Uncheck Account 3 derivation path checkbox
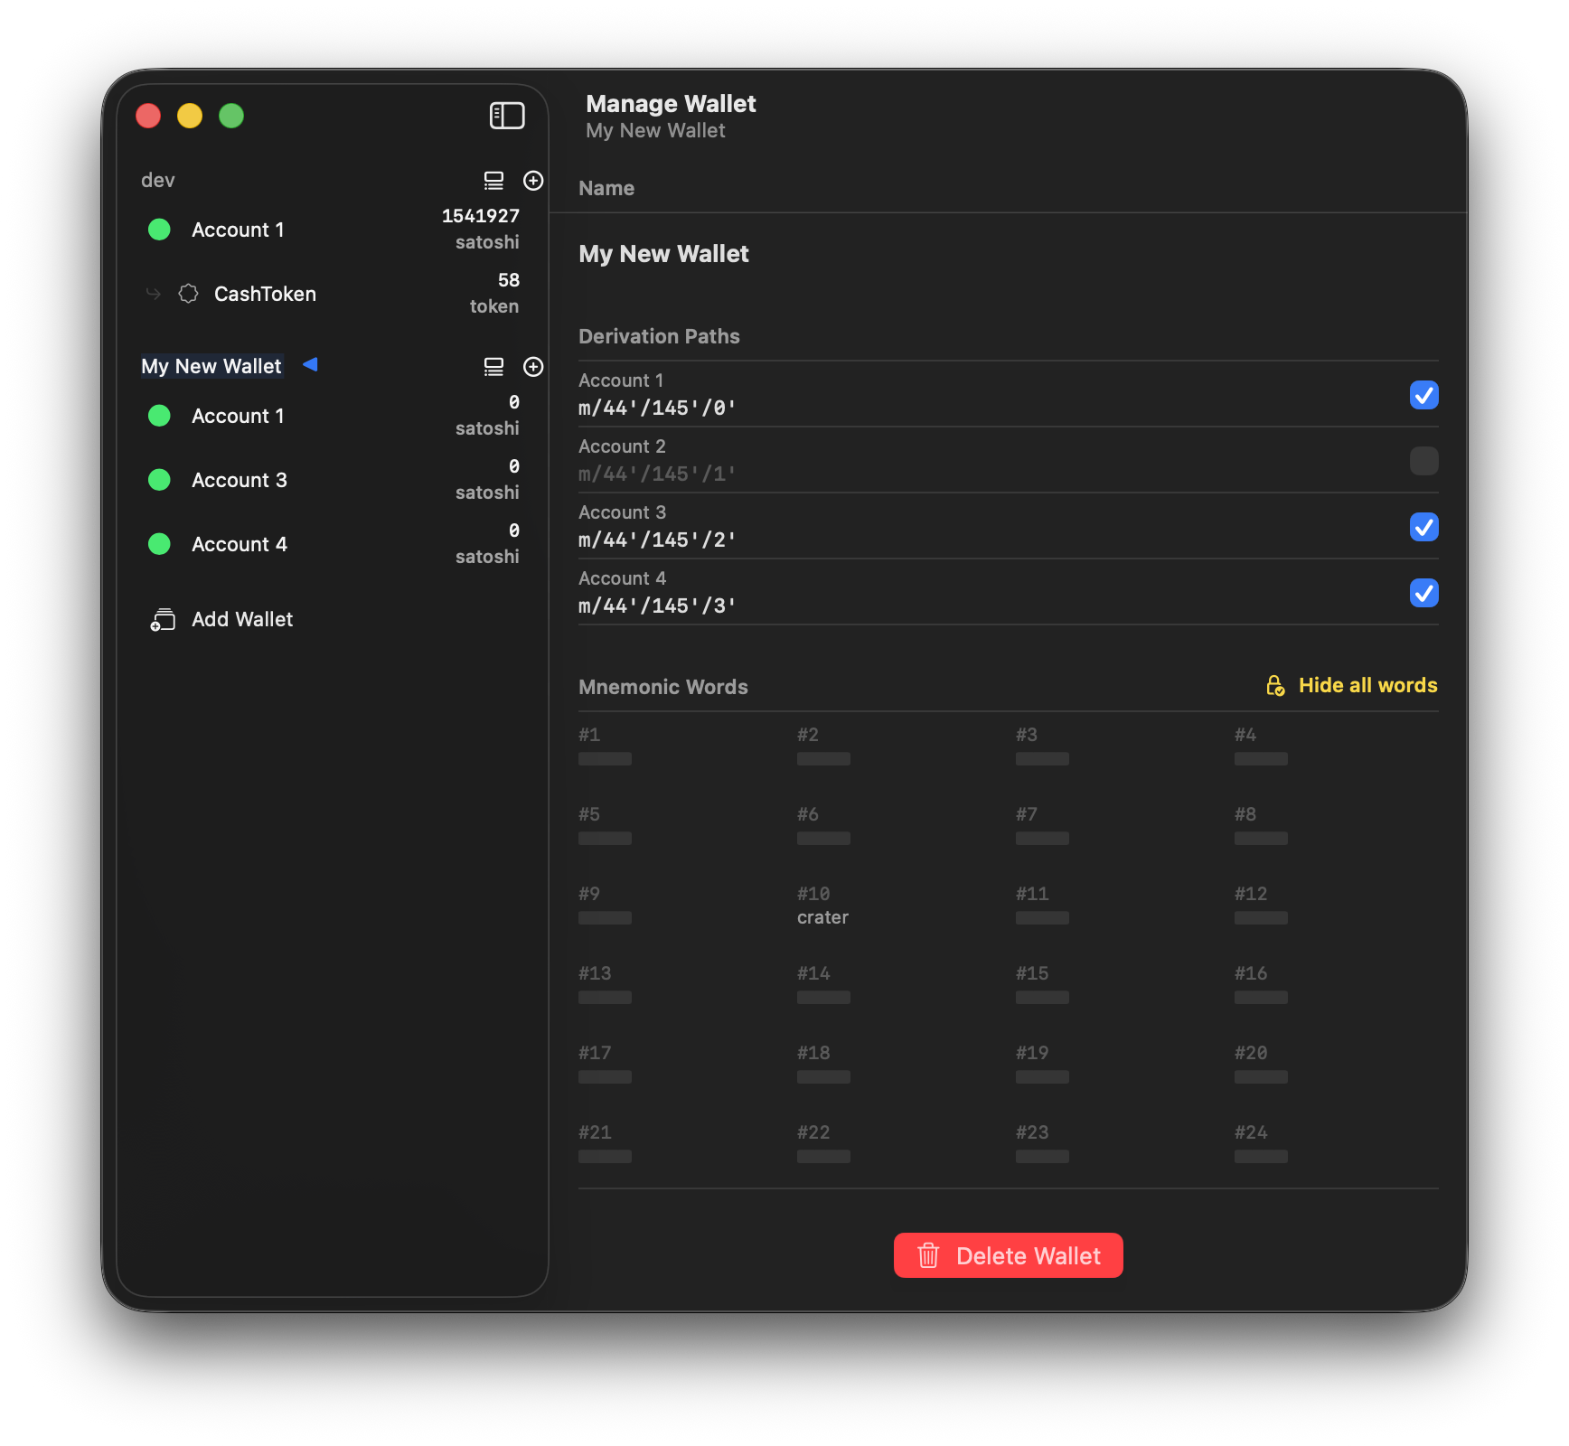 tap(1423, 527)
